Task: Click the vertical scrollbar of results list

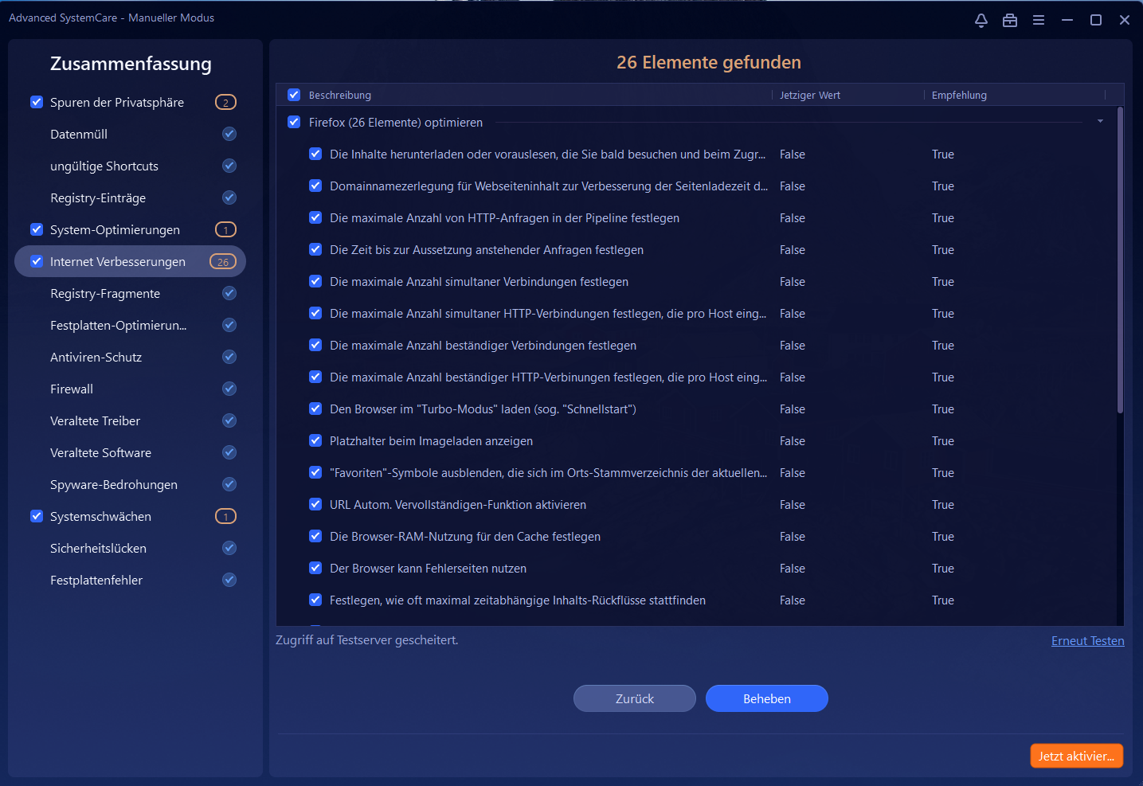Action: click(1120, 260)
